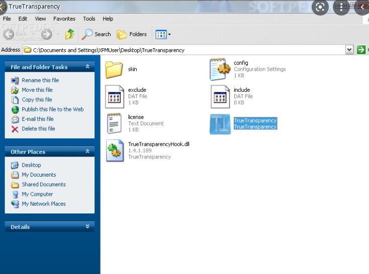Click the Views toolbar icon
The image size is (369, 274).
pos(161,35)
